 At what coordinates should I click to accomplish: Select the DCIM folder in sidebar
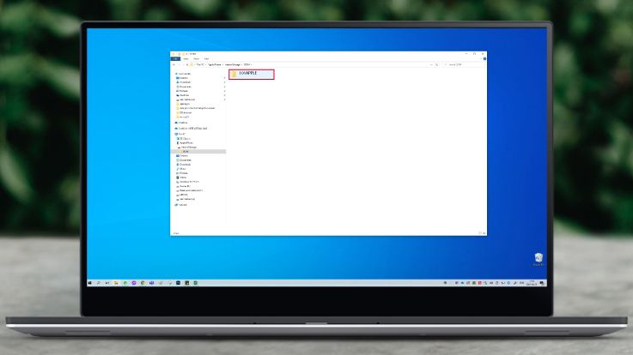pos(186,151)
